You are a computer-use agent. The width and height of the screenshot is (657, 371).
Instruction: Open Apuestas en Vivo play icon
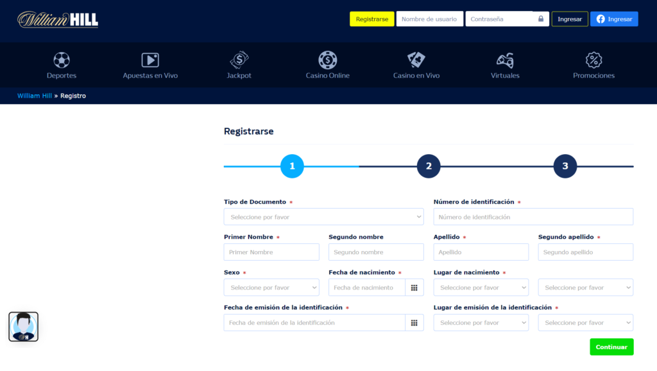click(x=150, y=60)
